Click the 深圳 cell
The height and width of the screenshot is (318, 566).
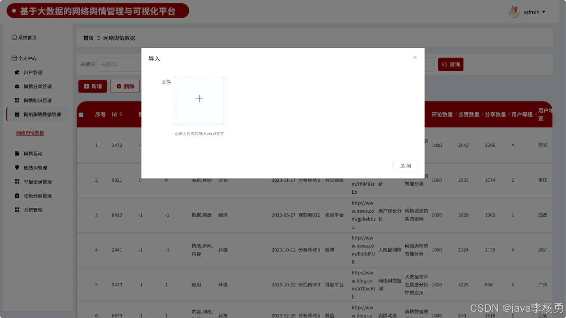(543, 250)
